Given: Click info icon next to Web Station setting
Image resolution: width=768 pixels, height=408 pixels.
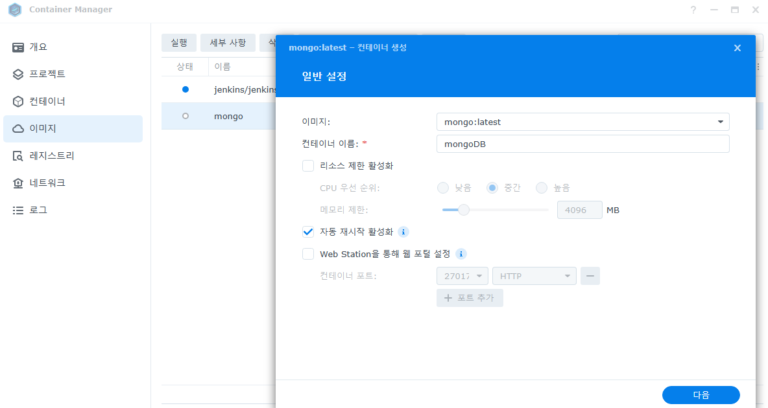Looking at the screenshot, I should (461, 254).
